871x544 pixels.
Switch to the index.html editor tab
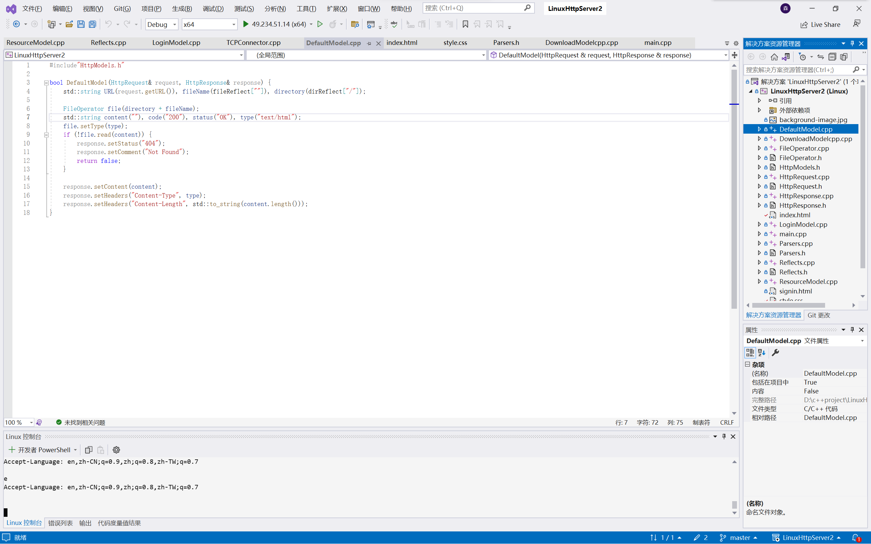click(x=402, y=42)
